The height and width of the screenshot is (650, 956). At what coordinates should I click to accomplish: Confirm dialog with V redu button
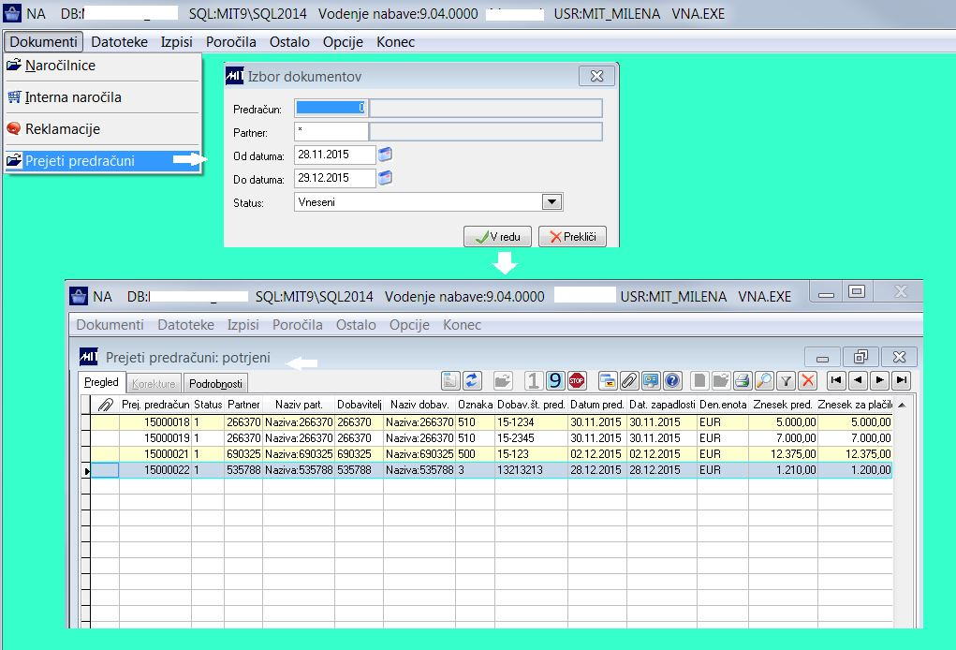click(x=498, y=237)
